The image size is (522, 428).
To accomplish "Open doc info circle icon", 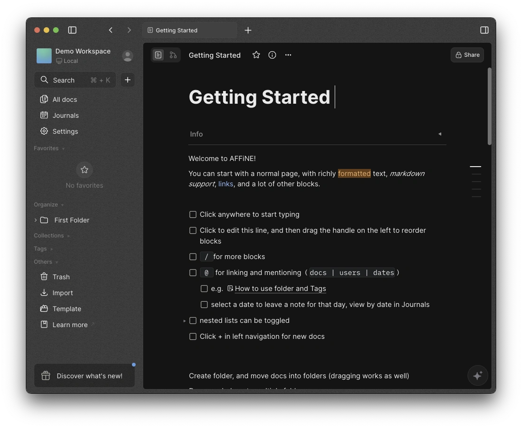I will (272, 55).
